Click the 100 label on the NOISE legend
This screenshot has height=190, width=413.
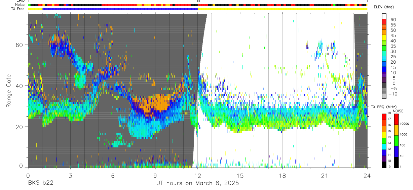(403, 145)
